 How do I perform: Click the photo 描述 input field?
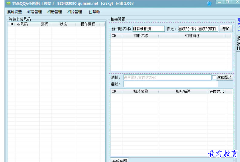(x=171, y=84)
